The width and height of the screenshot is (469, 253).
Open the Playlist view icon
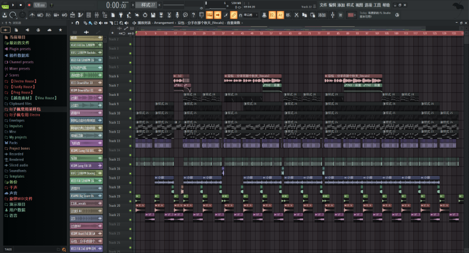click(x=73, y=15)
